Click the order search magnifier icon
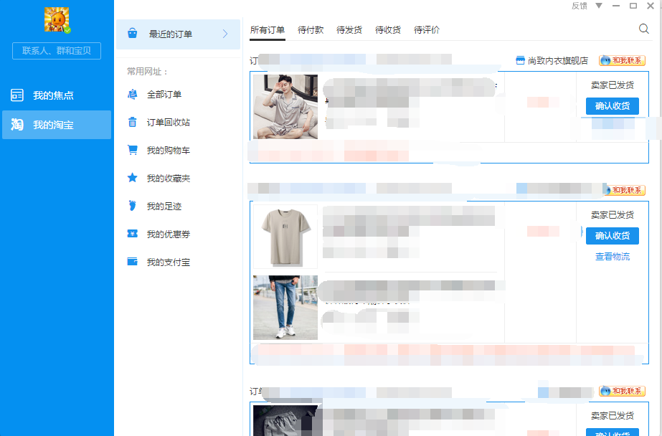 [x=644, y=29]
